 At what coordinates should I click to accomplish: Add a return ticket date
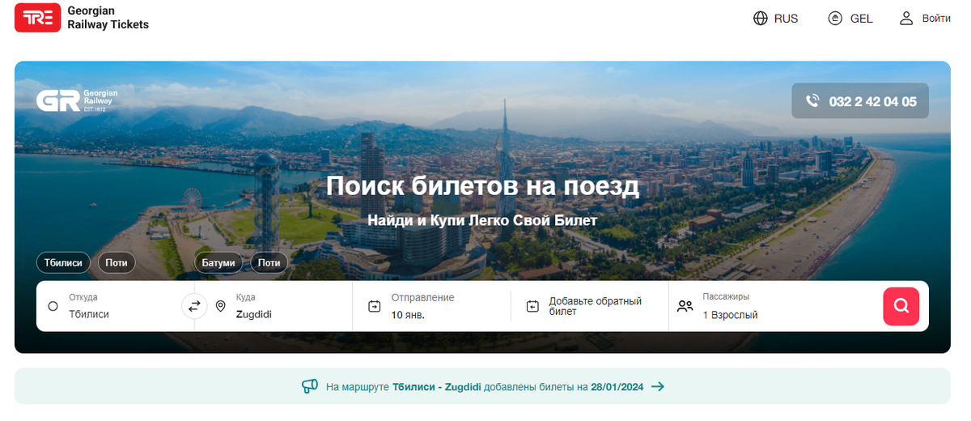[x=589, y=306]
